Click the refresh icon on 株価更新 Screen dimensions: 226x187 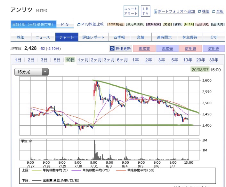(x=112, y=49)
